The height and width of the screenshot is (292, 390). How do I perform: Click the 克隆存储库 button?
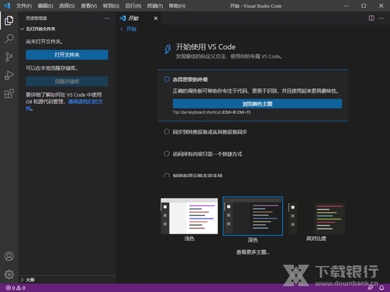coord(67,81)
